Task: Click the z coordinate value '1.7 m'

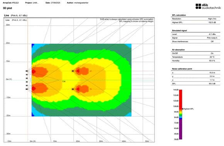Action: (x=212, y=80)
